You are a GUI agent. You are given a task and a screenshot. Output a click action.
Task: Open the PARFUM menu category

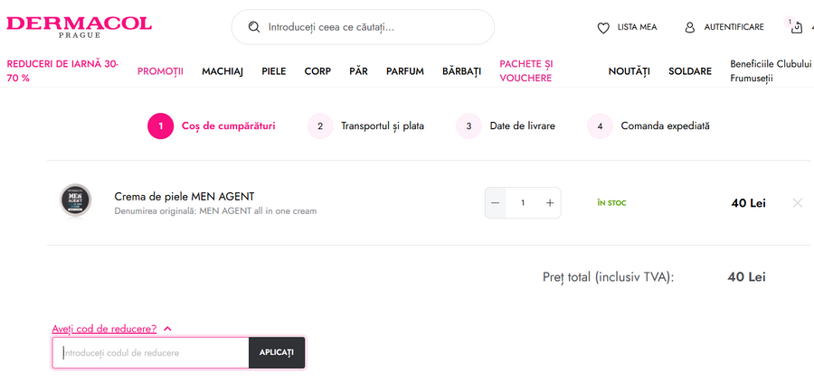[404, 71]
